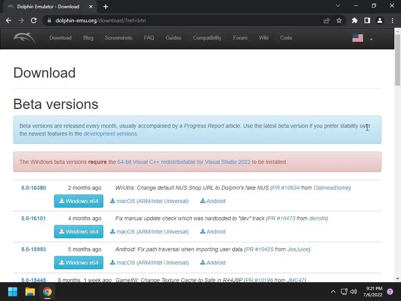Click the scrollbar down arrow
The width and height of the screenshot is (401, 301).
tap(397, 279)
